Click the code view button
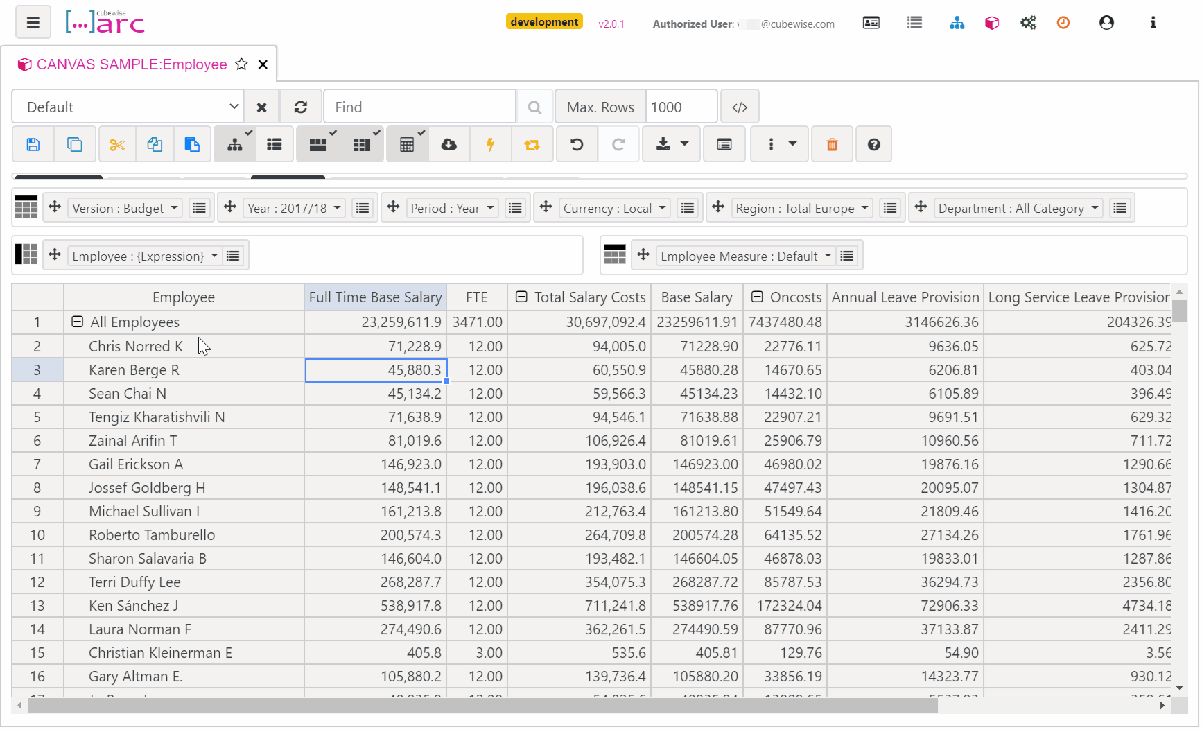The image size is (1202, 732). (x=740, y=107)
